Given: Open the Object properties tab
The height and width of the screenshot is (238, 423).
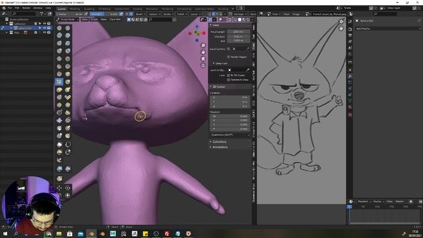Looking at the screenshot, I should point(350,69).
